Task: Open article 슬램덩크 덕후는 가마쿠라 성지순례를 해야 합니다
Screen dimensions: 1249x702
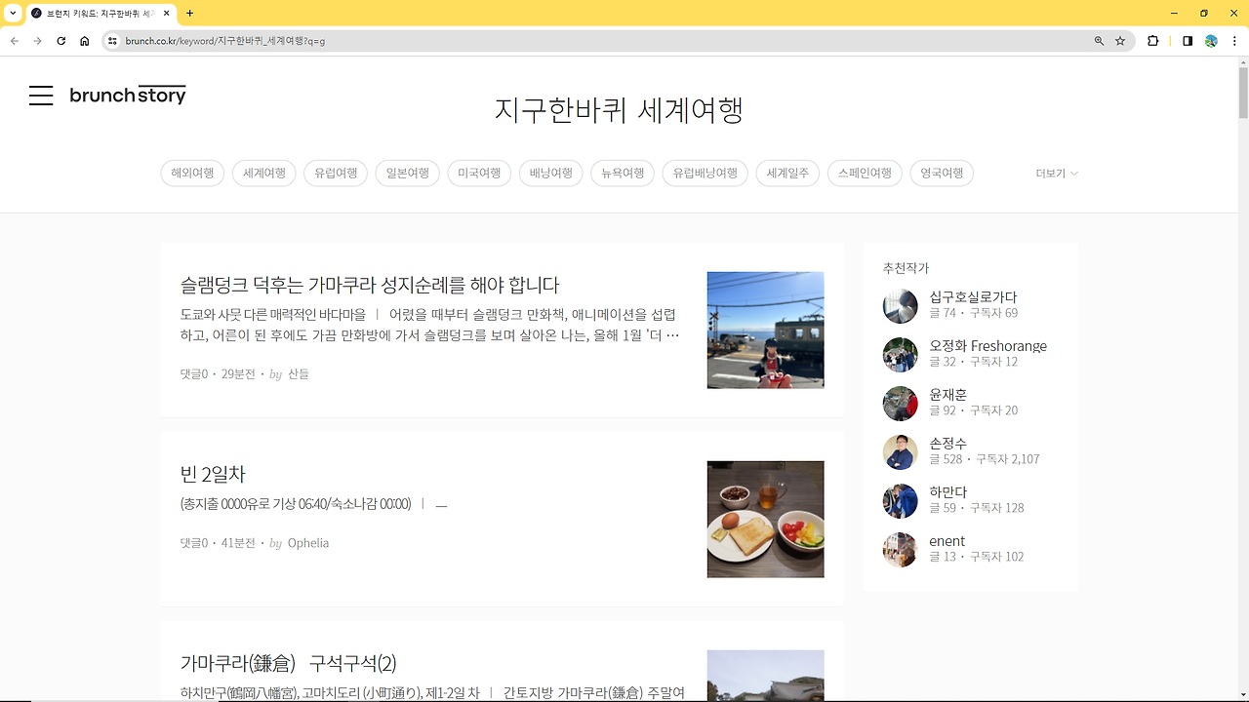Action: coord(370,285)
